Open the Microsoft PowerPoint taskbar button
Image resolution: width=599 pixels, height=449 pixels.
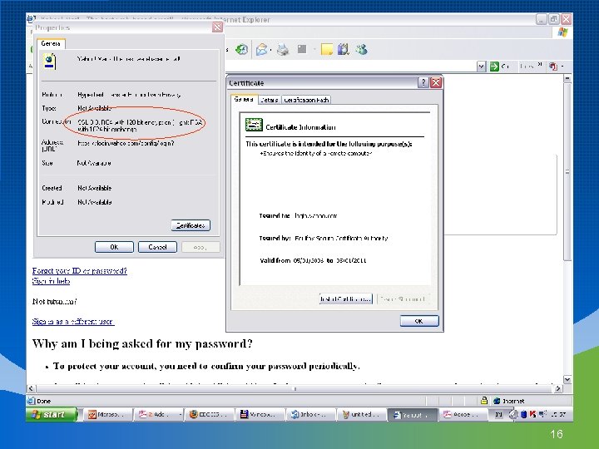[x=107, y=415]
